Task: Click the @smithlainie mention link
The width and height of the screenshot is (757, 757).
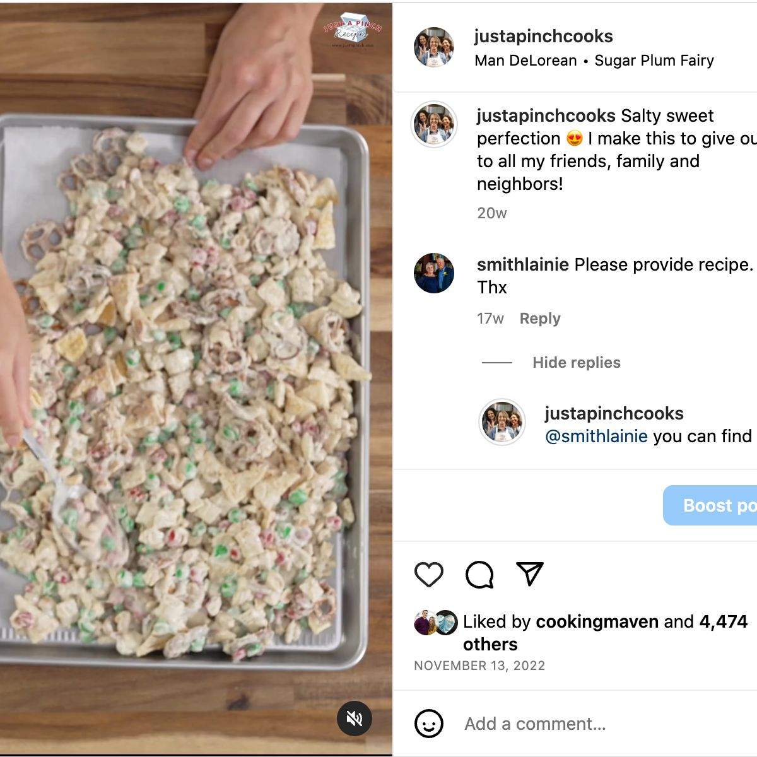Action: pyautogui.click(x=596, y=436)
